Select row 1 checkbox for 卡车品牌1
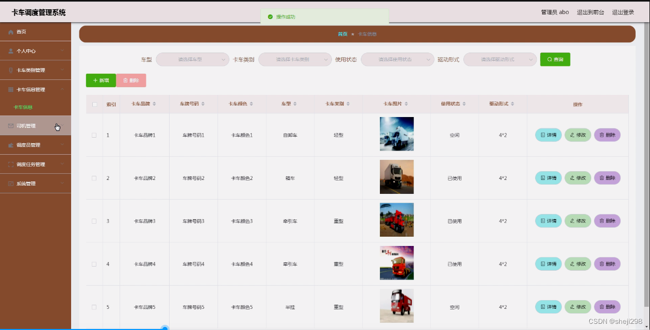 click(x=94, y=135)
